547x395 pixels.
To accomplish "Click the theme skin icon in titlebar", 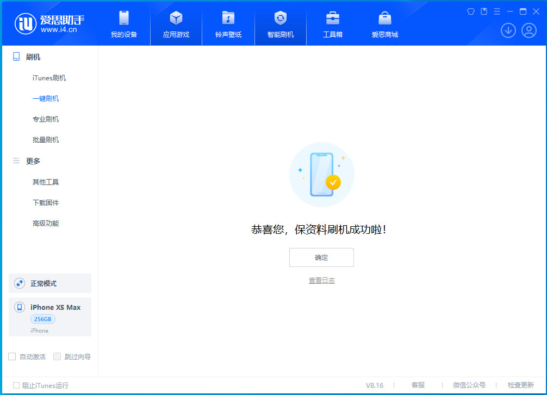I will point(471,11).
